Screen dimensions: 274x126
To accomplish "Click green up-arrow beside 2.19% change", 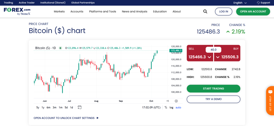I will (228, 32).
